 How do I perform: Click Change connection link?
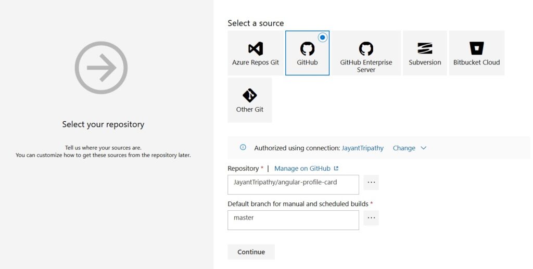(404, 148)
